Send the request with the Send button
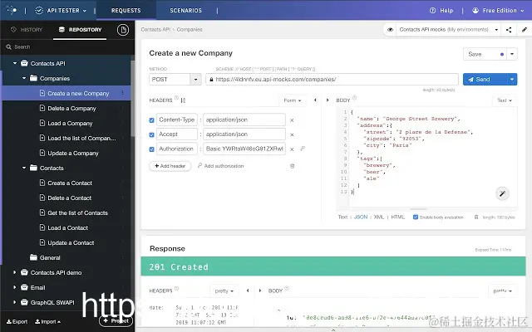The height and width of the screenshot is (332, 532). coord(485,80)
